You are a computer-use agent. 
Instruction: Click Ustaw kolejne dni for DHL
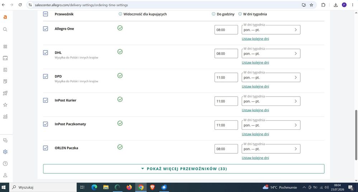coord(255,63)
